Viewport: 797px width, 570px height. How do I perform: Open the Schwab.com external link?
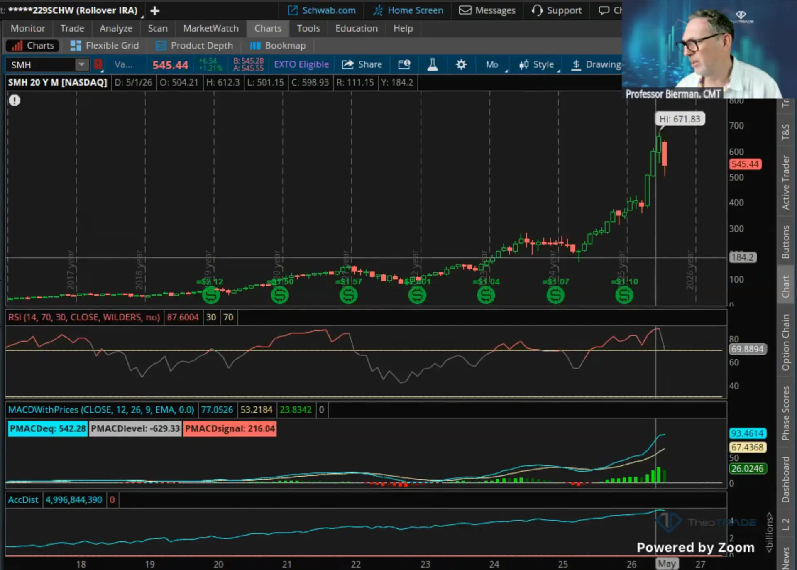pos(322,10)
